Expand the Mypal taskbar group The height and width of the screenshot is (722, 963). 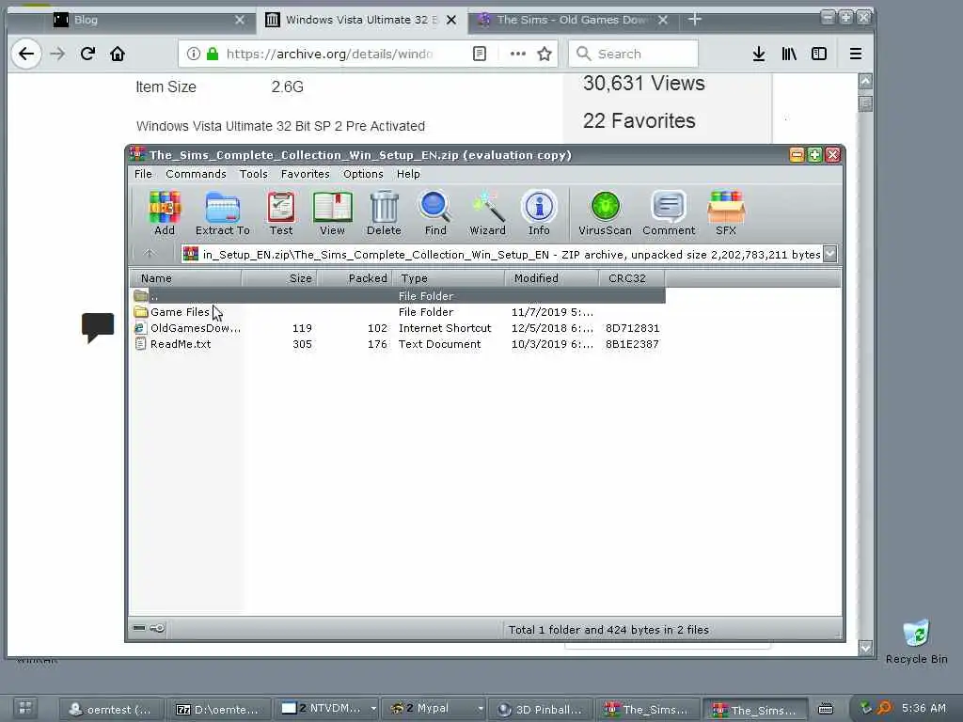point(481,709)
